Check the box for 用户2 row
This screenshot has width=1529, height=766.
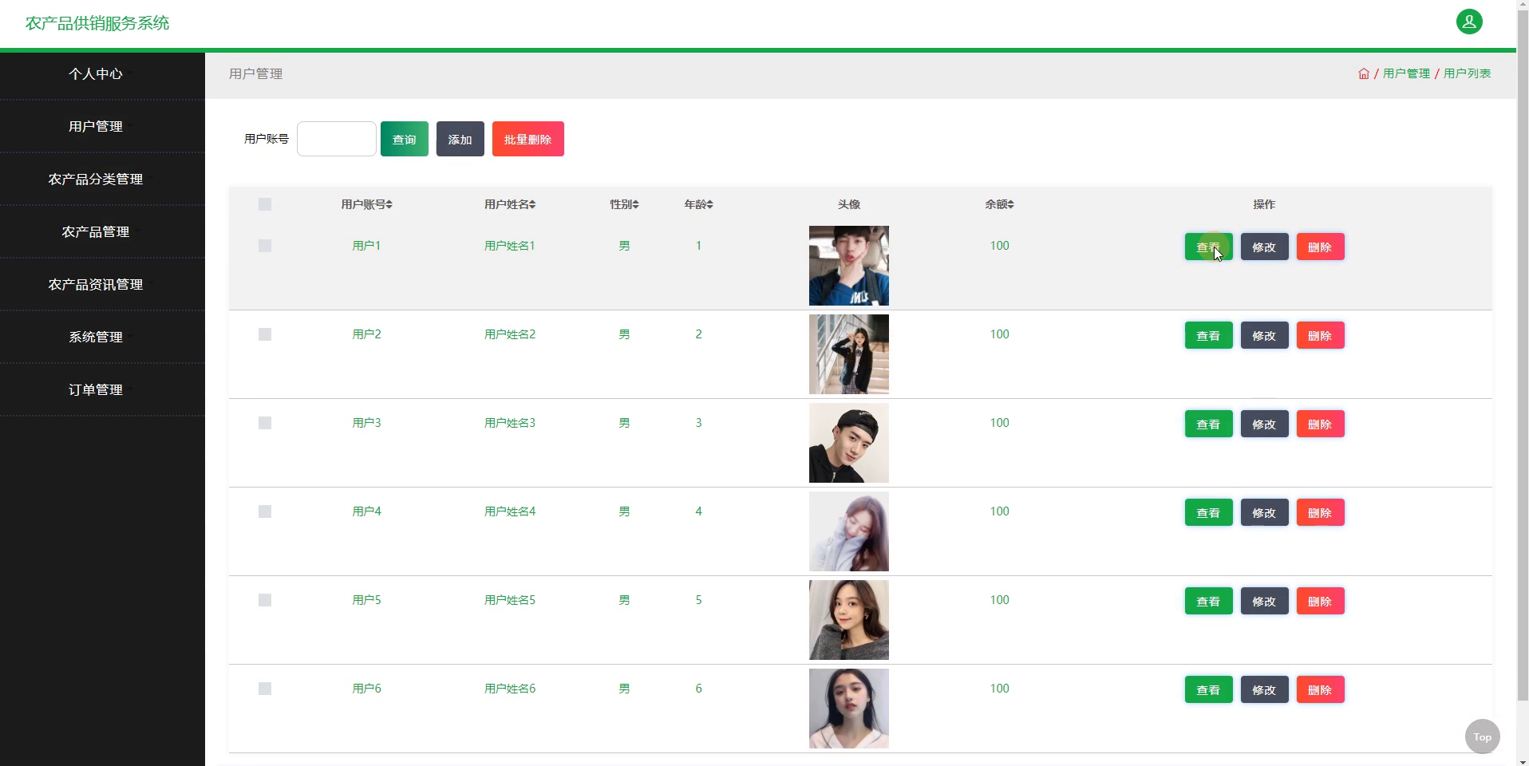coord(265,334)
